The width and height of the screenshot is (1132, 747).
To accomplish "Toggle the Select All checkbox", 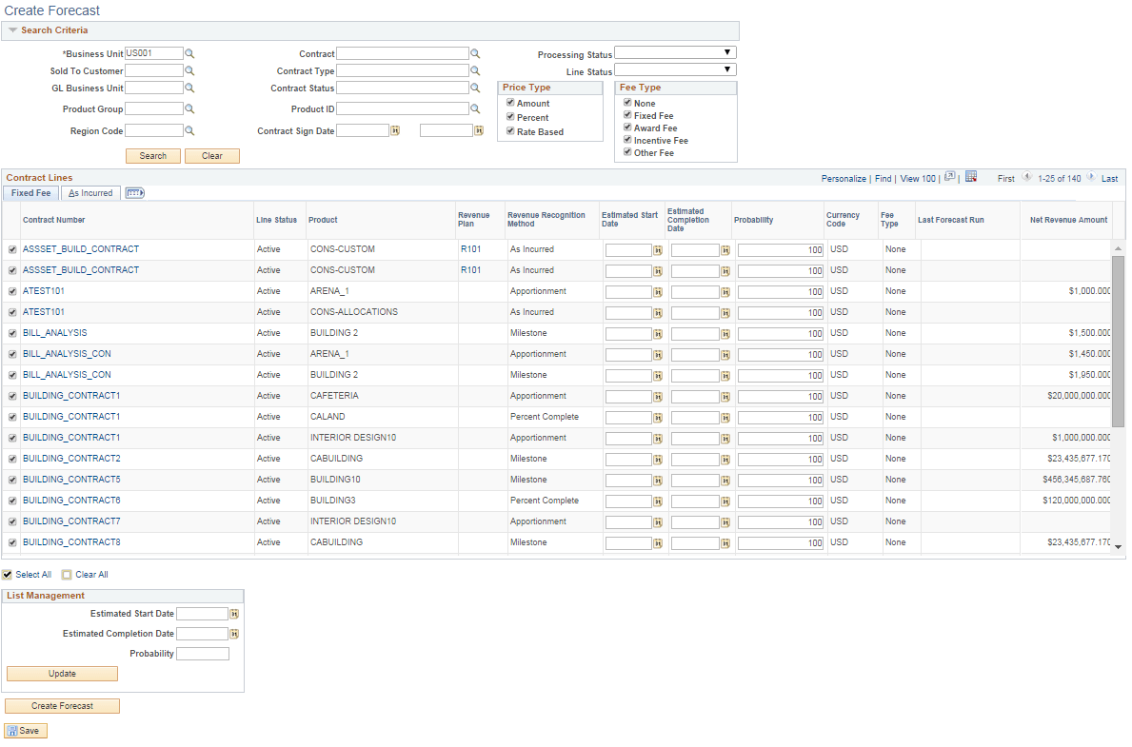I will click(8, 574).
